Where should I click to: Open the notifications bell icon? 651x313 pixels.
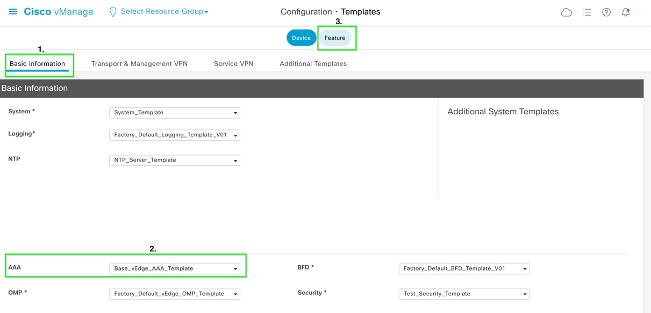tap(626, 12)
